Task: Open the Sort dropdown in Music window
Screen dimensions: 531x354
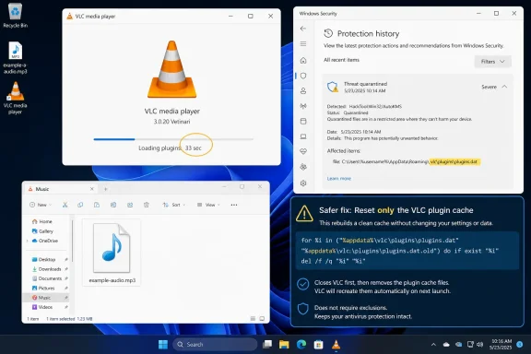Action: [174, 205]
